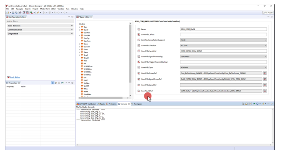This screenshot has width=281, height=153.
Task: Open ComIPduType NORMAL dropdown
Action: [223, 67]
